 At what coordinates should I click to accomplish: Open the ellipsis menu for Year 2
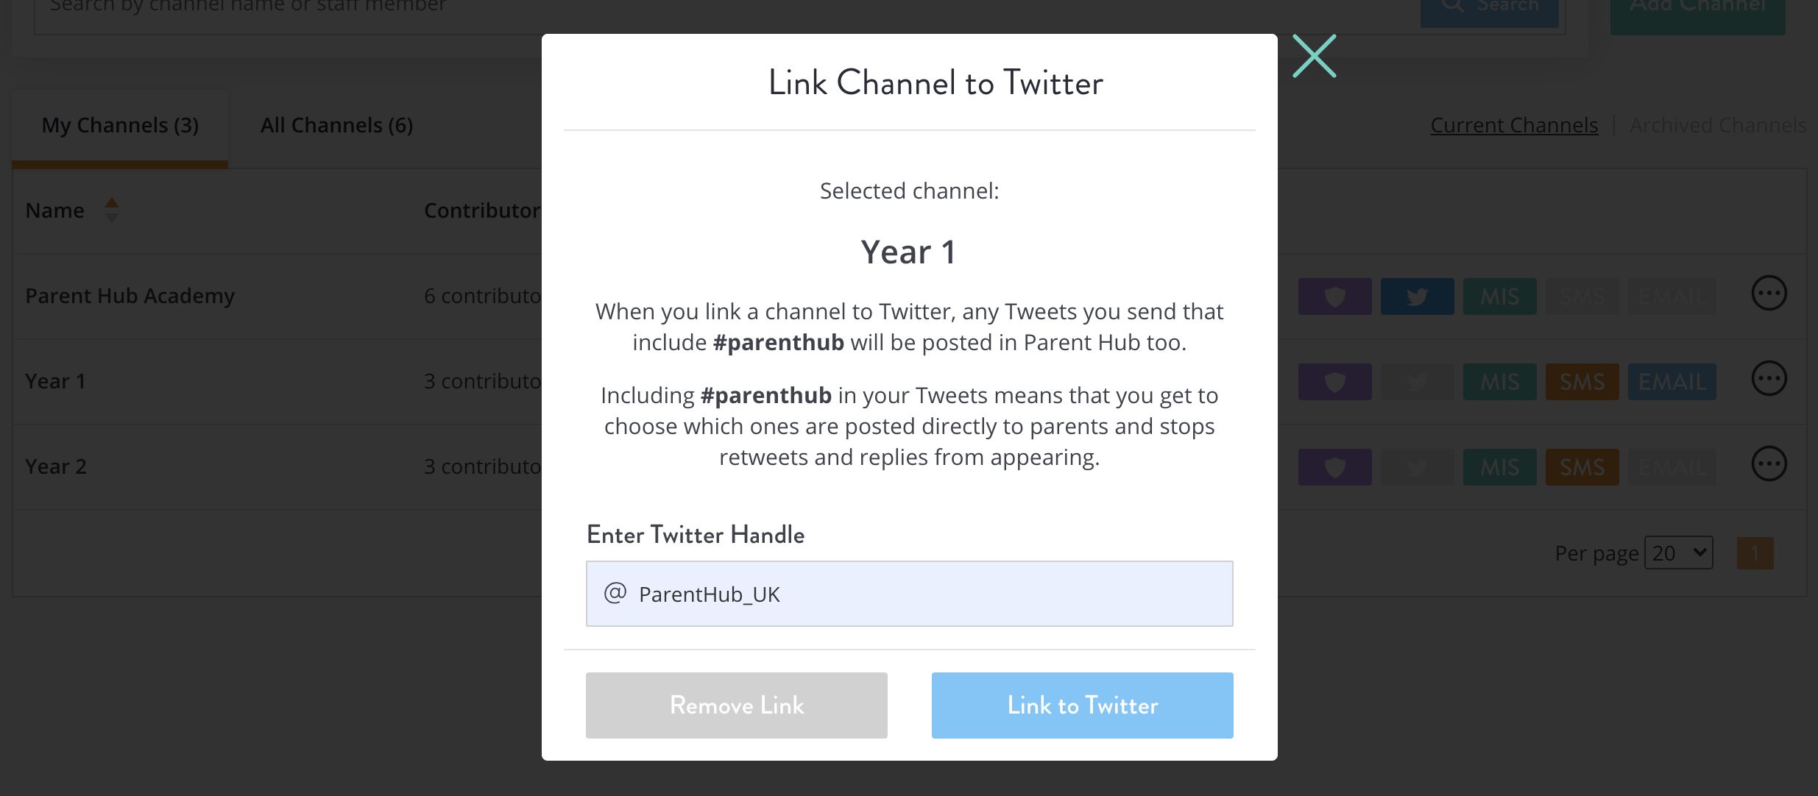tap(1769, 464)
